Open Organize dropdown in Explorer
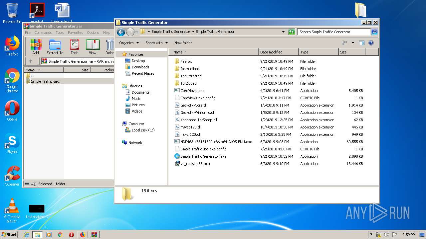This screenshot has width=426, height=239. click(129, 43)
